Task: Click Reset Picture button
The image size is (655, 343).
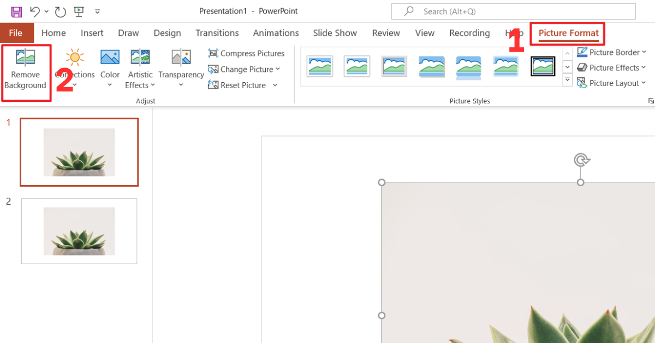Action: (x=237, y=85)
